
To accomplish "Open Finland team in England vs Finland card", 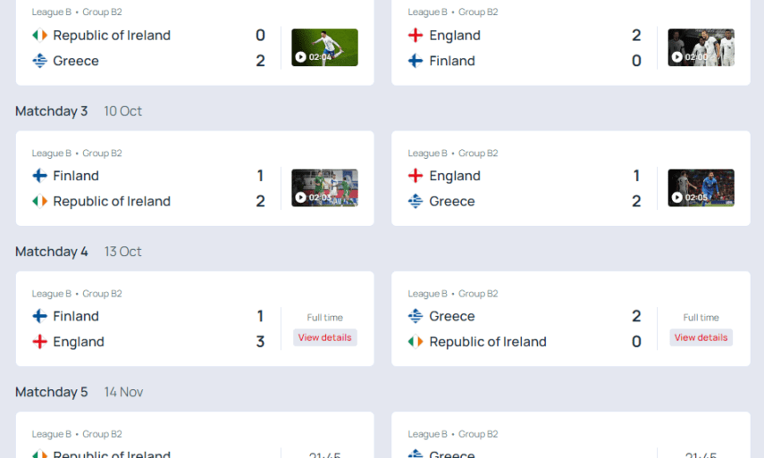I will 452,61.
